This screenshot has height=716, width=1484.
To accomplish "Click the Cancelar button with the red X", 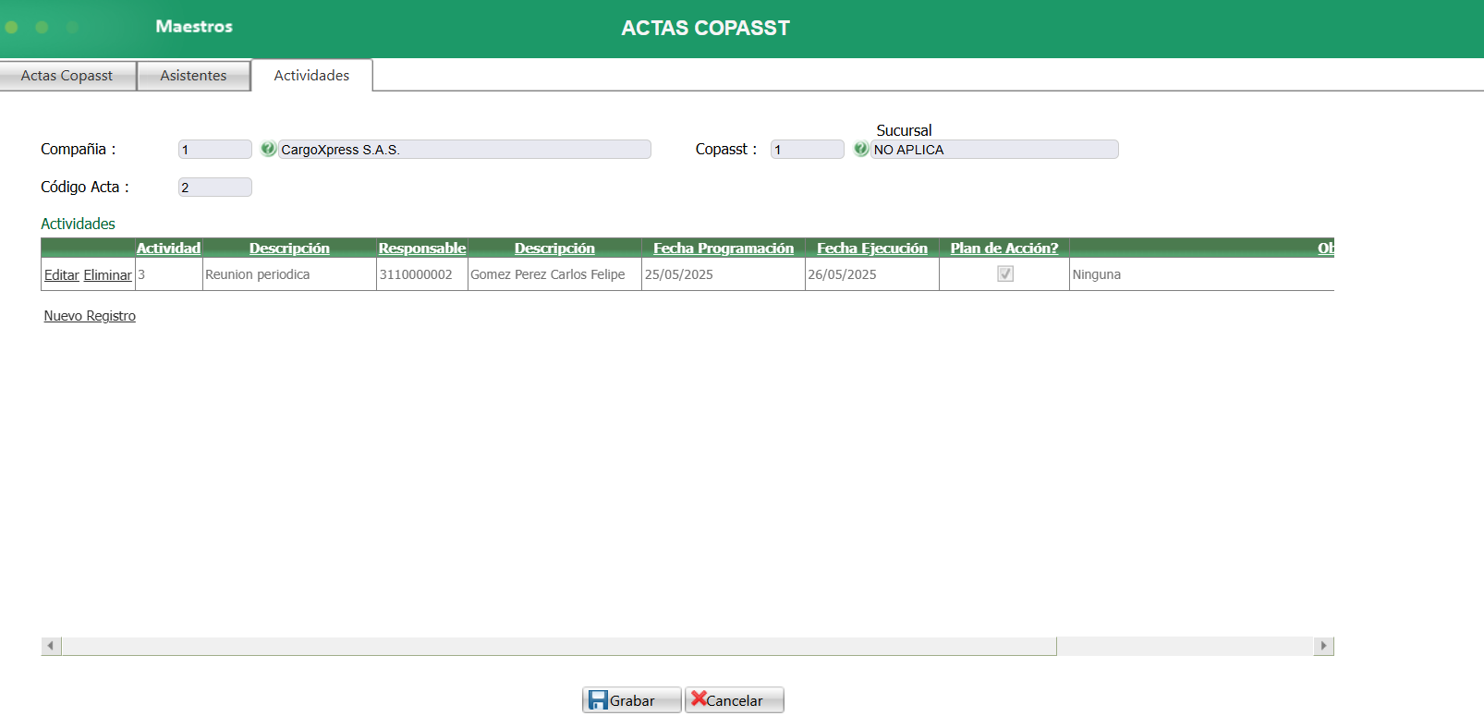I will 735,700.
